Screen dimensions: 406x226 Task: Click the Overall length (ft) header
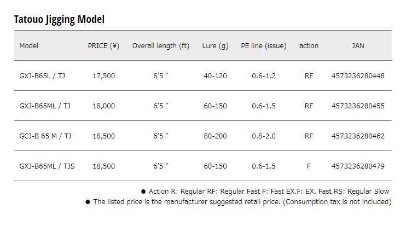[x=161, y=46]
